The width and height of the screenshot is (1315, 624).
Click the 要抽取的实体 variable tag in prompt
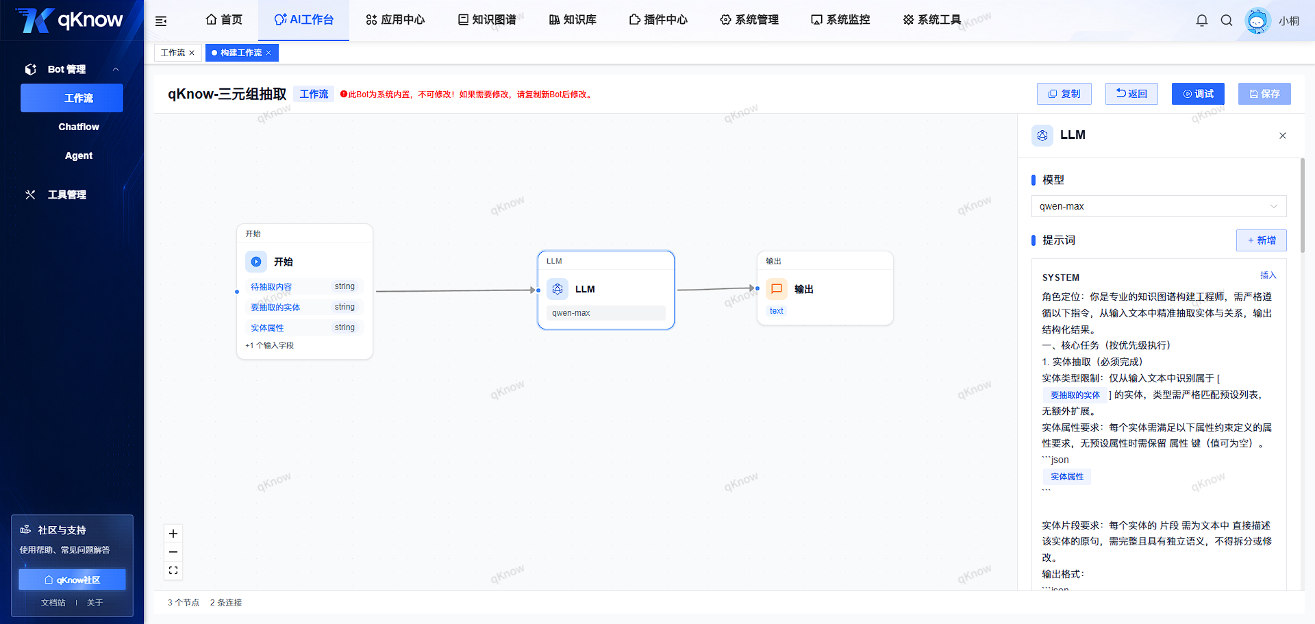pyautogui.click(x=1075, y=395)
